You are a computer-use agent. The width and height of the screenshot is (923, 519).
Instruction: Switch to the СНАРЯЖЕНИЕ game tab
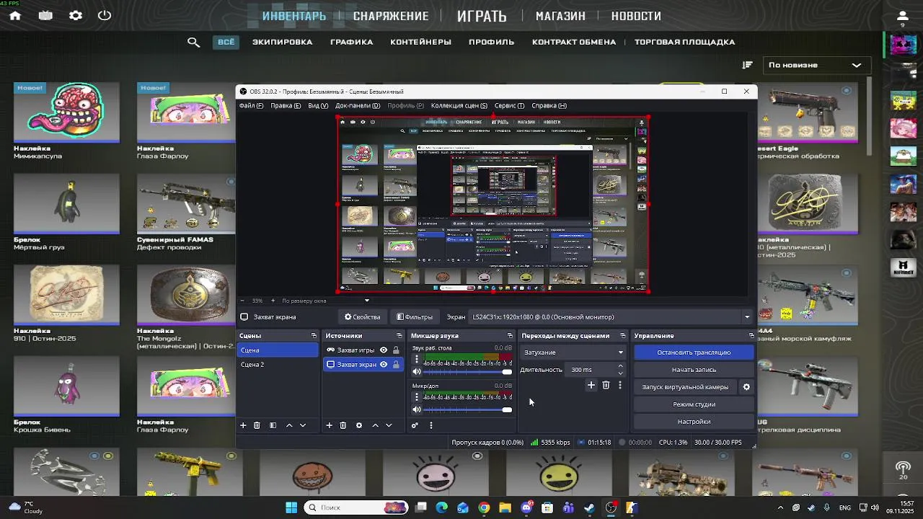click(391, 16)
